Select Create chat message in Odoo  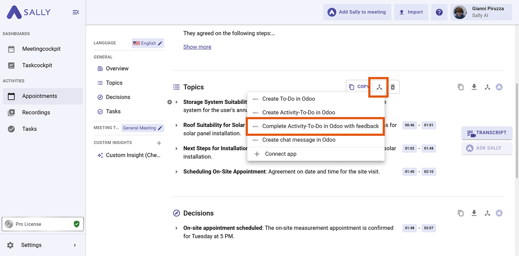pos(316,140)
